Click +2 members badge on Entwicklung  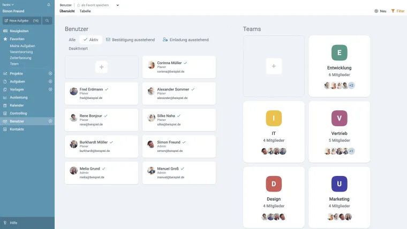click(x=351, y=85)
